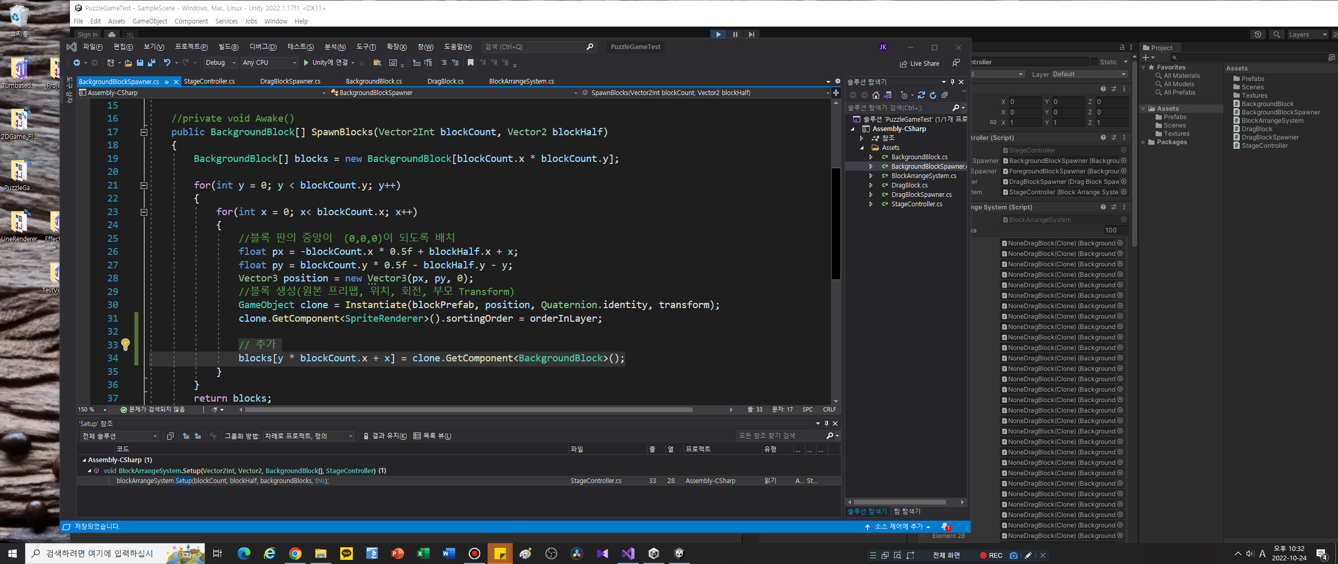Undo the last edit in Visual Studio
The image size is (1338, 564).
coord(167,63)
